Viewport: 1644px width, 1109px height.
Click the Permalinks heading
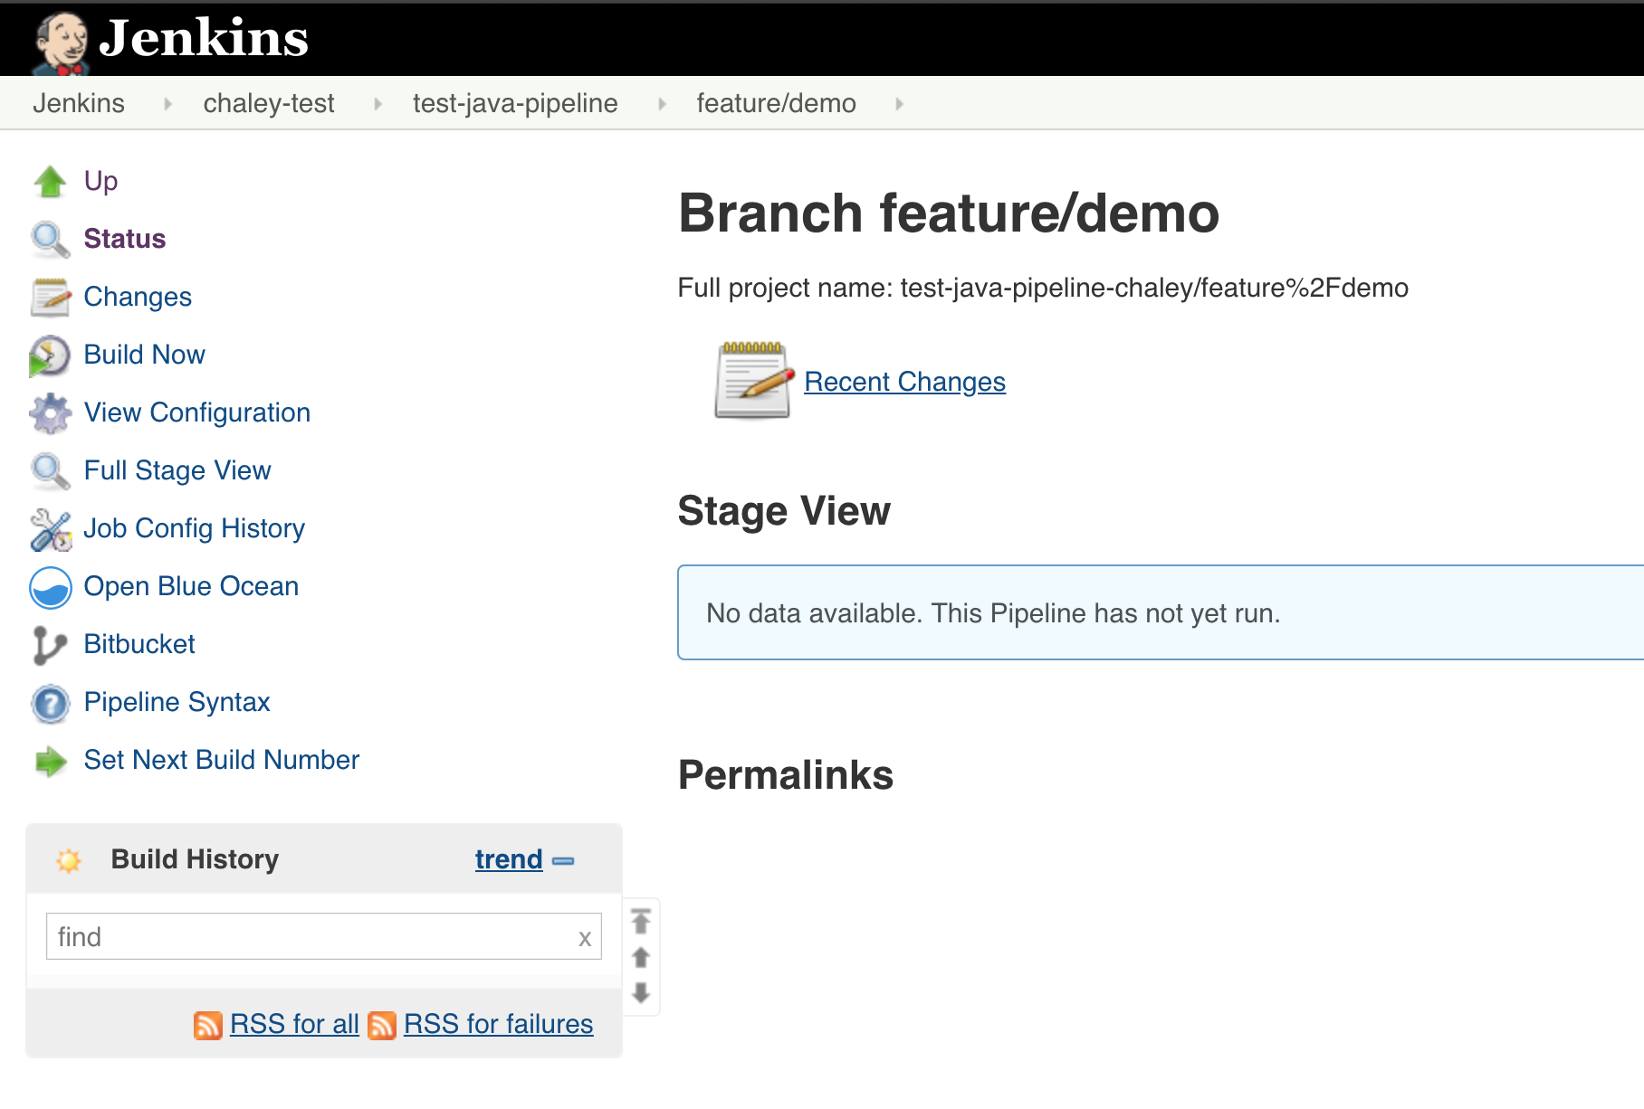(x=786, y=775)
